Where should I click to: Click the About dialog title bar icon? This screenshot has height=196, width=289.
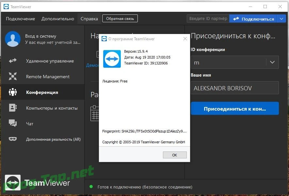pos(104,39)
